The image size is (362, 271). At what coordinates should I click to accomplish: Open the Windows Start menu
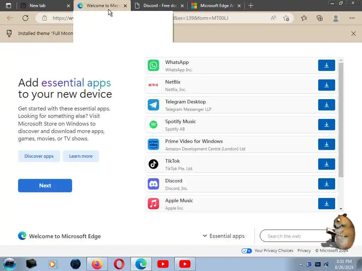coord(9,264)
